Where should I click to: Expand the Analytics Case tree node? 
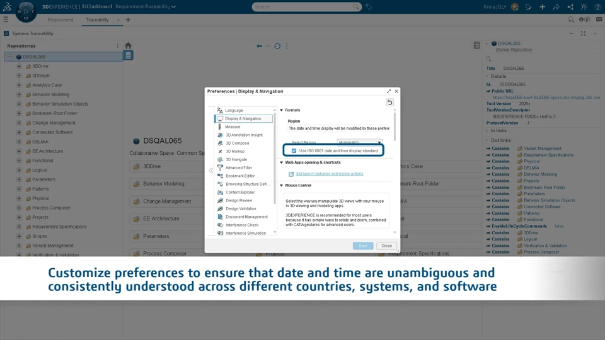pyautogui.click(x=19, y=85)
